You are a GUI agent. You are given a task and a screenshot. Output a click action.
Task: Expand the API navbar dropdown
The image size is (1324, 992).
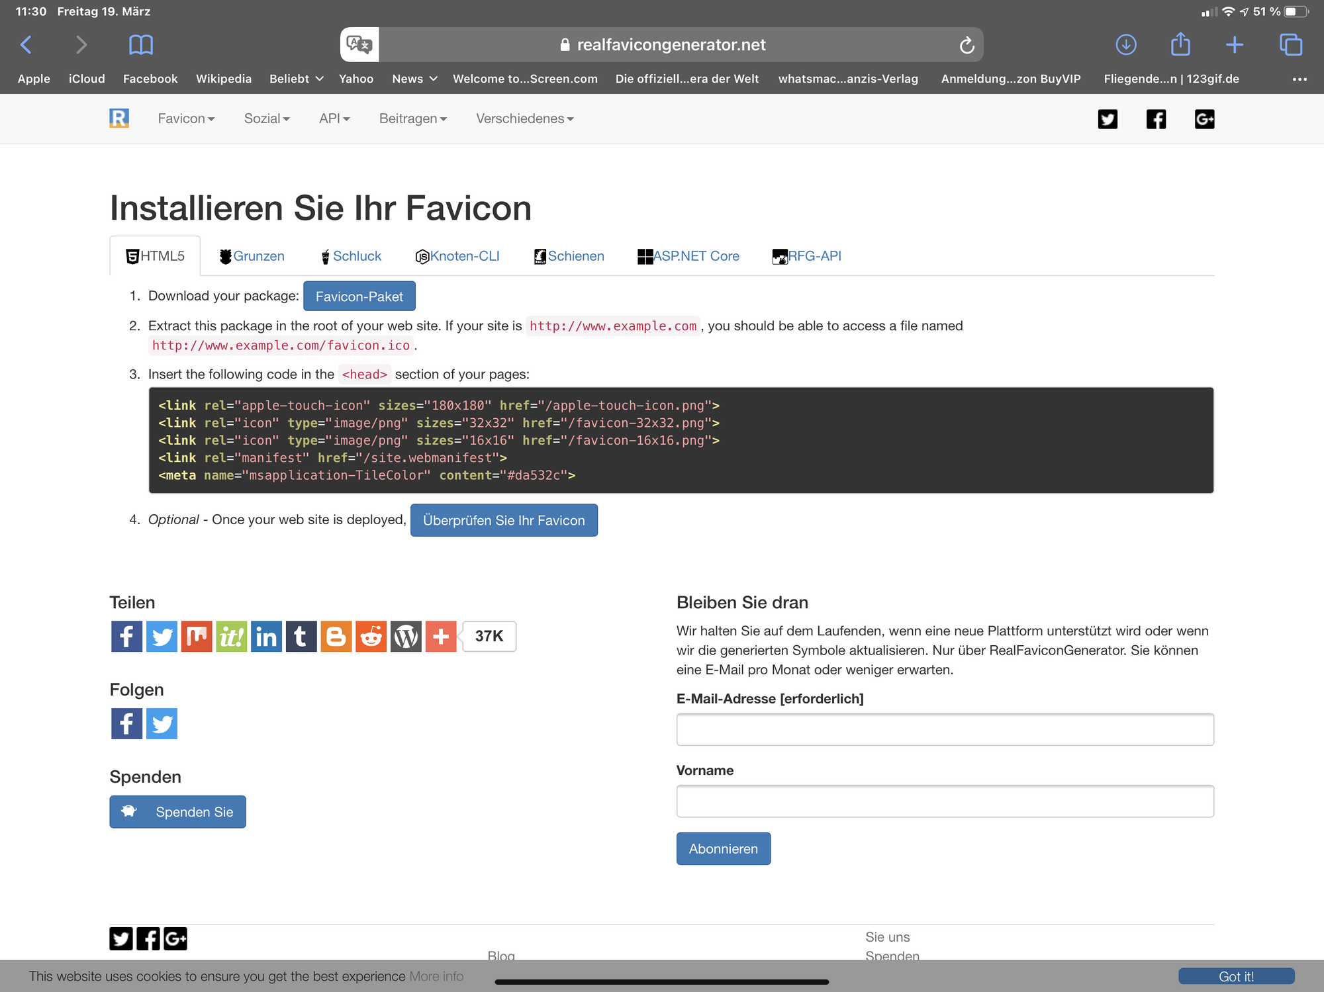[x=334, y=118]
